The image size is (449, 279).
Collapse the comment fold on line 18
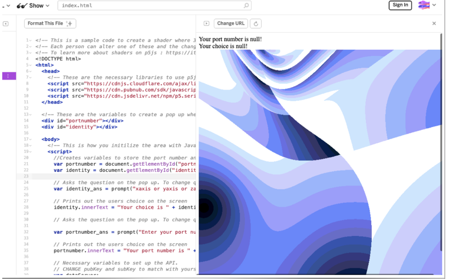click(30, 145)
